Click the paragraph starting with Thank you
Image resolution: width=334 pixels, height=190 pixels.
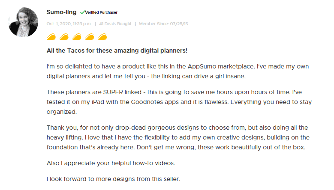178,137
